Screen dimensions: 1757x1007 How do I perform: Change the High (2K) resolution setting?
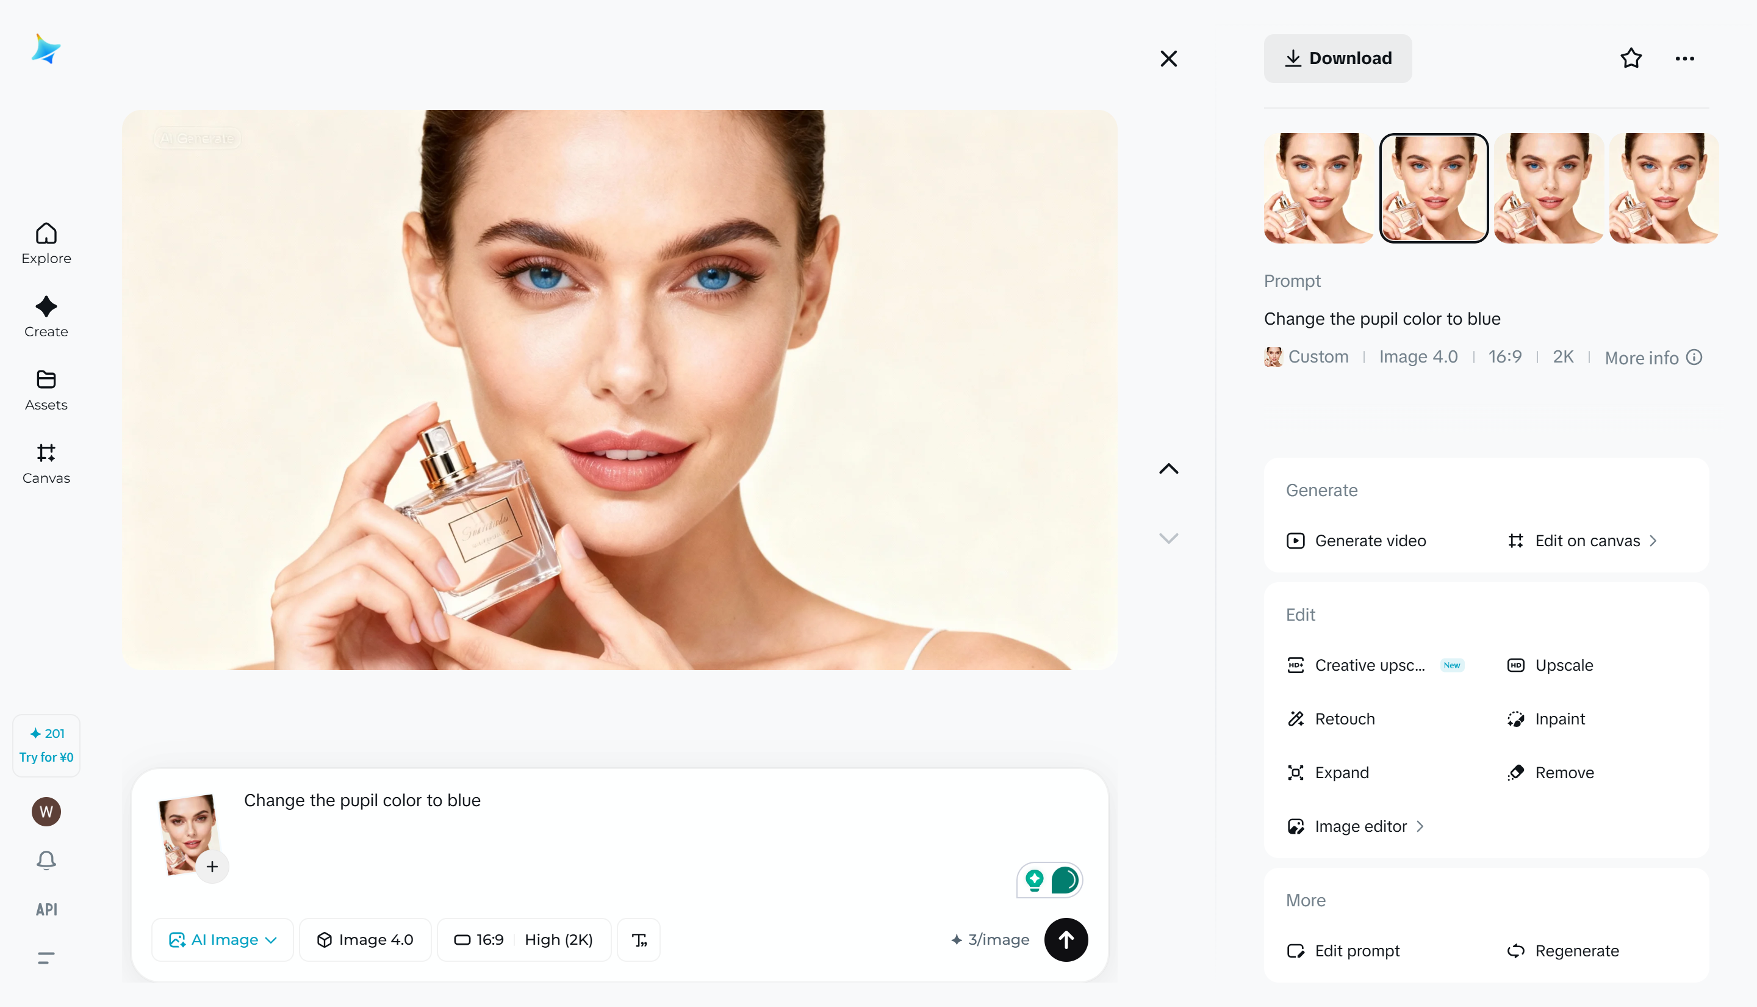tap(558, 940)
